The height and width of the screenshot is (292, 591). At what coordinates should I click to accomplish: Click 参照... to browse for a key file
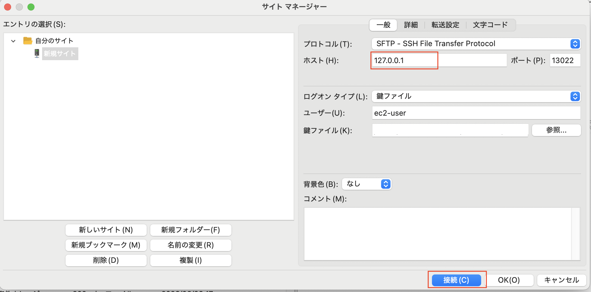(556, 130)
